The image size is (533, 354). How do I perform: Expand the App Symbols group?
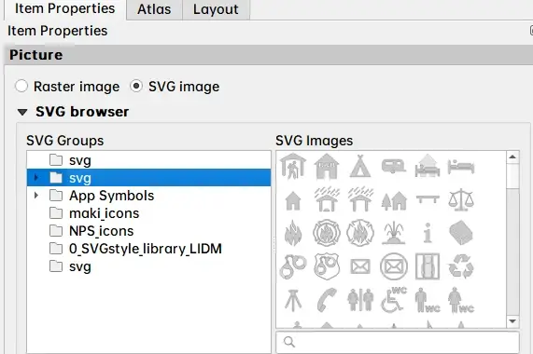(x=36, y=196)
